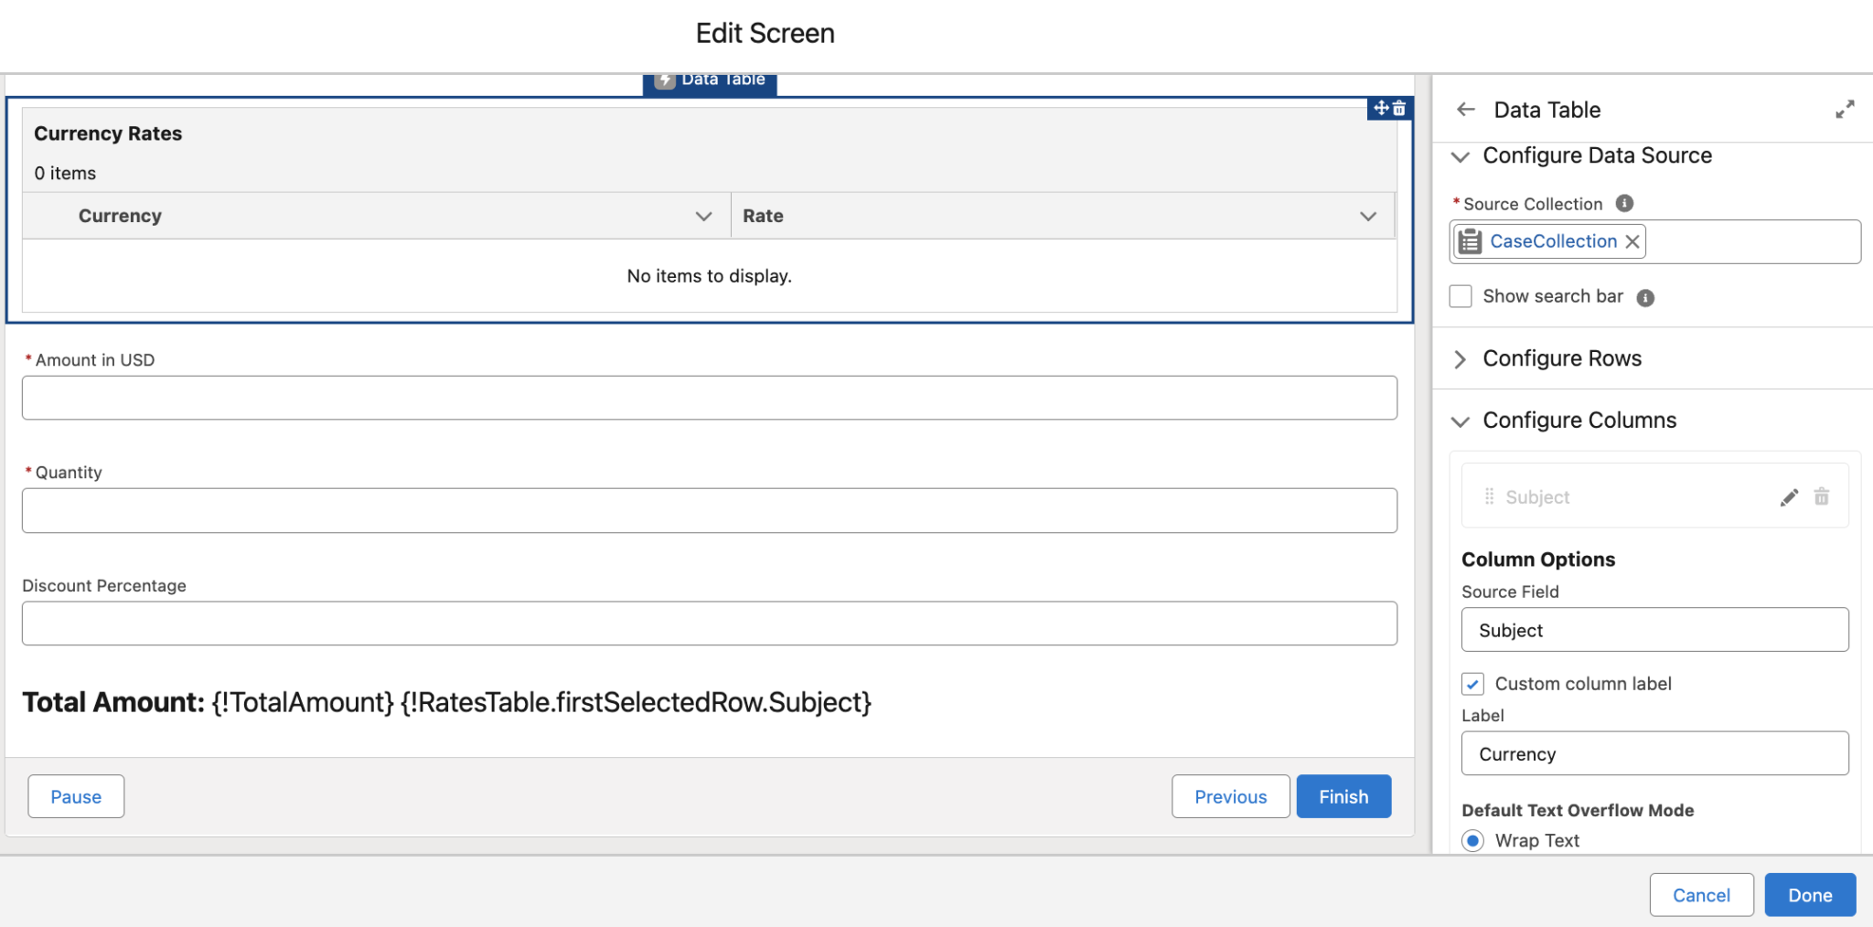Remove the Subject column with its trash icon
The image size is (1873, 927).
pyautogui.click(x=1822, y=496)
